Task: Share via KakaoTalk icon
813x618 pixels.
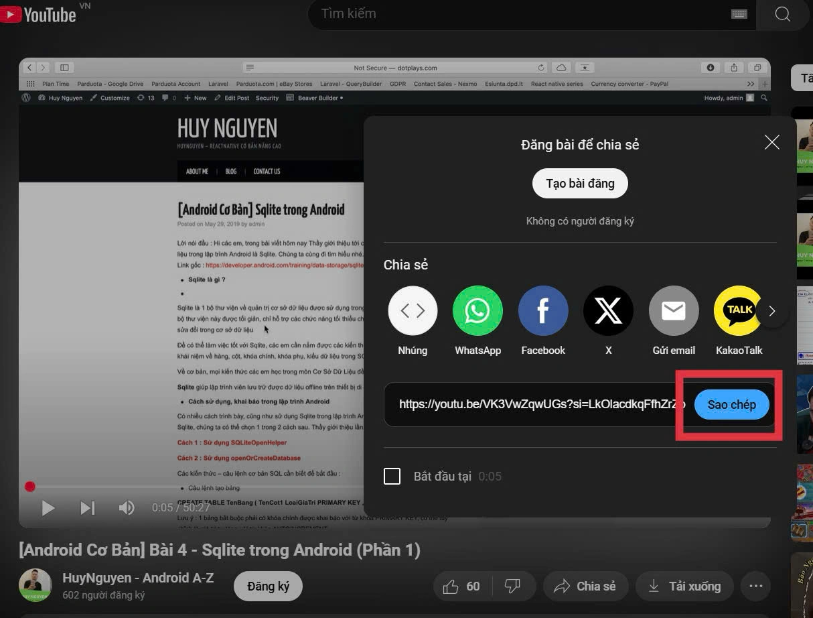Action: (x=739, y=310)
